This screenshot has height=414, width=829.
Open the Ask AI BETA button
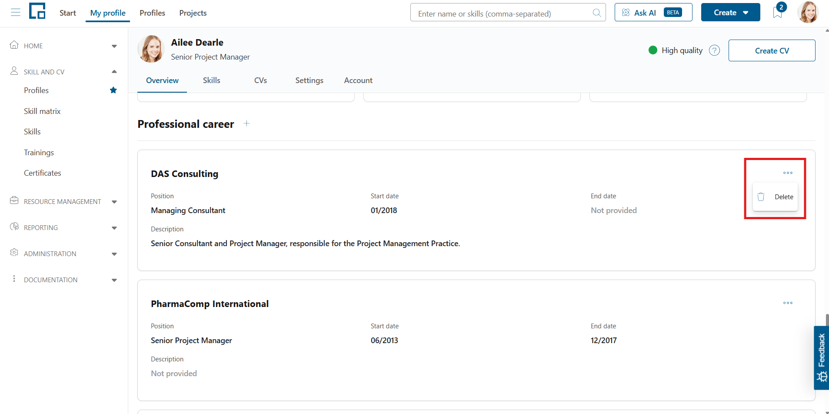[x=653, y=12]
